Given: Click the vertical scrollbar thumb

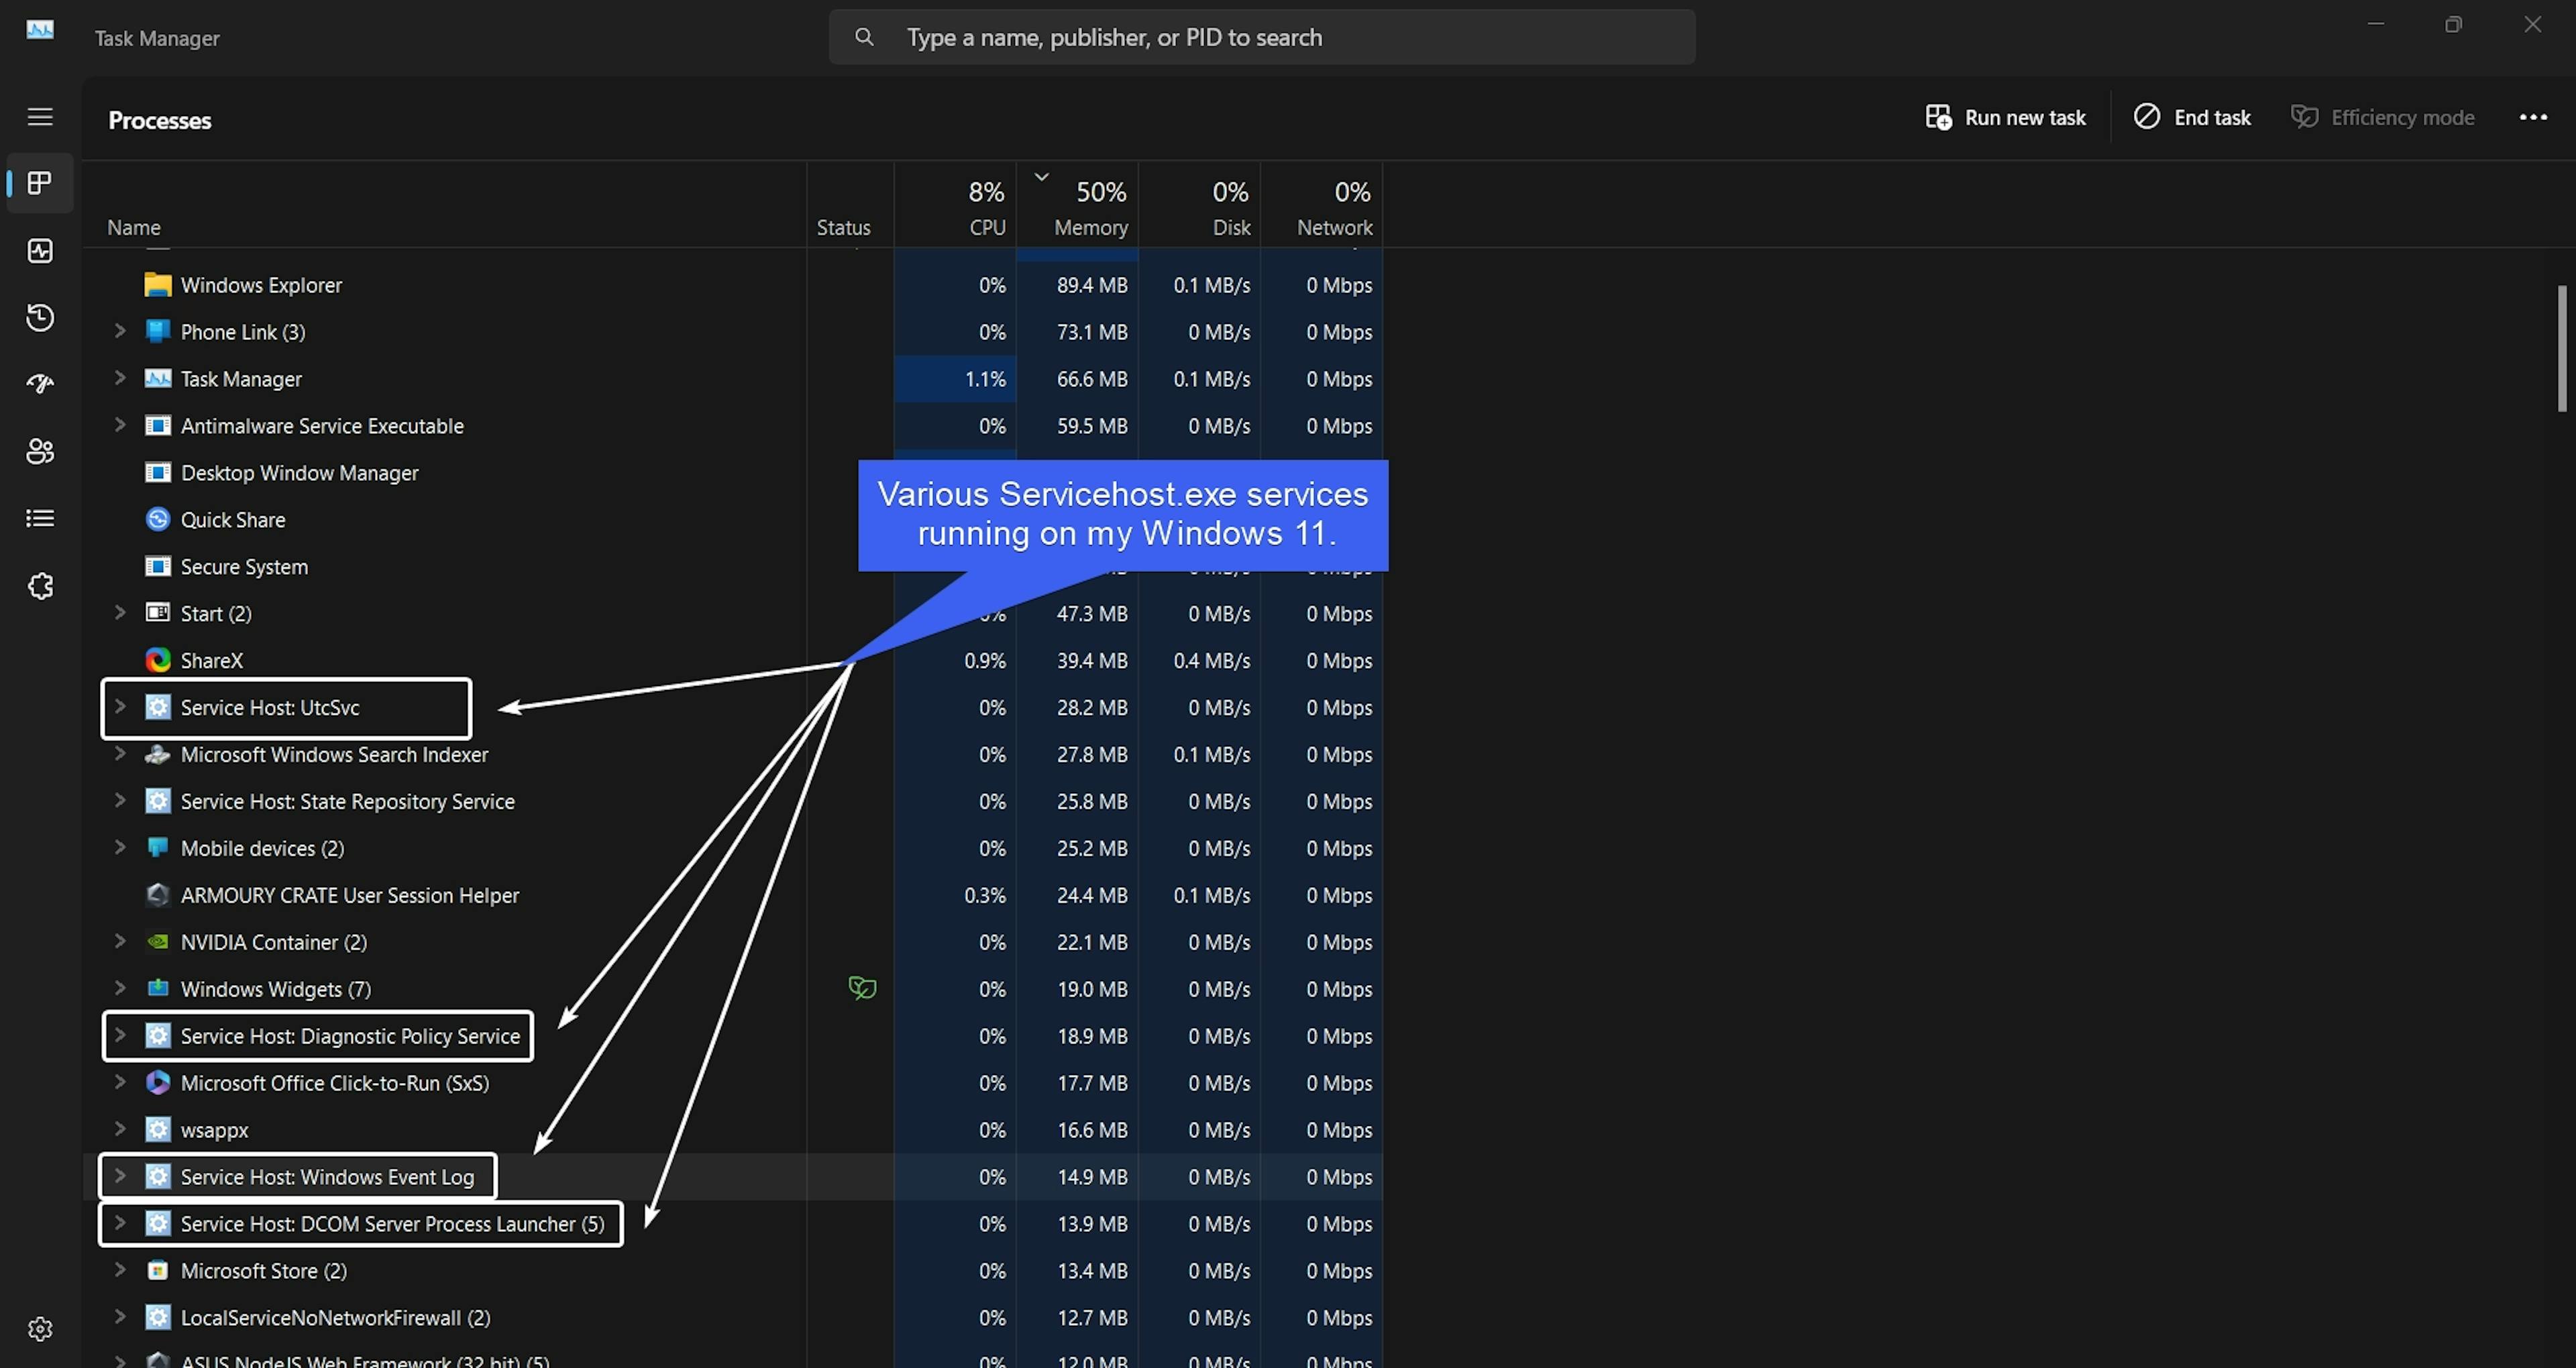Looking at the screenshot, I should 2561,348.
